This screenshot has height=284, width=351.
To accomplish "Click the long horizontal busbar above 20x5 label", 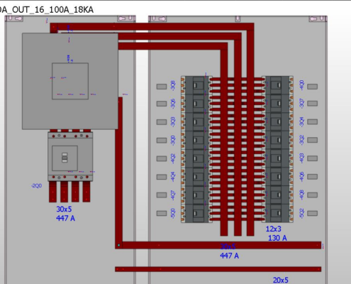I will point(218,269).
